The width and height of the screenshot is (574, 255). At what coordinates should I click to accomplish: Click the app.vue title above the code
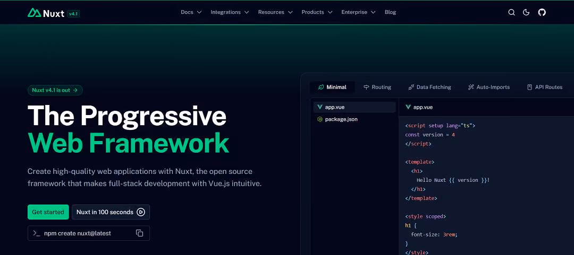pyautogui.click(x=423, y=107)
